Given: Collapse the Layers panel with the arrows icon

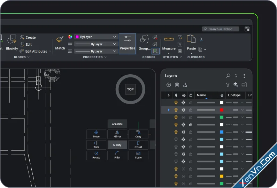Looking at the screenshot, I should pos(236,76).
